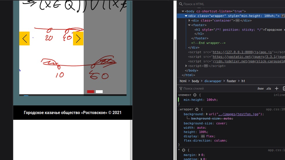Go to the previous carousel slide

pos(24,38)
